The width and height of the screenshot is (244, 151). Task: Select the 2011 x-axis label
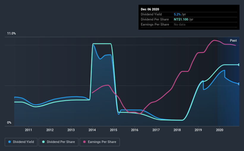(29, 130)
